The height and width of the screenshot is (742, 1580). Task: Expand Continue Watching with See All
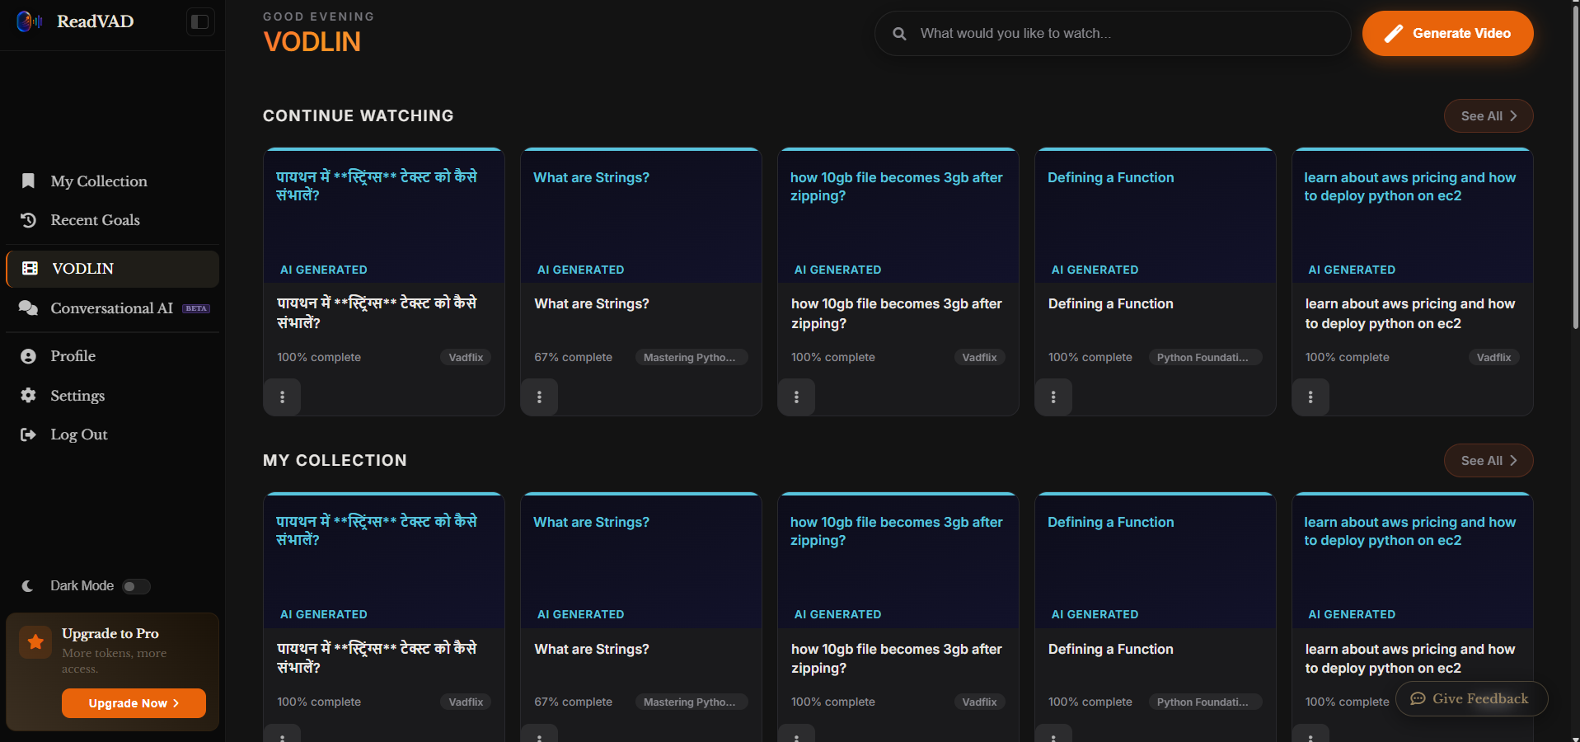click(x=1489, y=116)
